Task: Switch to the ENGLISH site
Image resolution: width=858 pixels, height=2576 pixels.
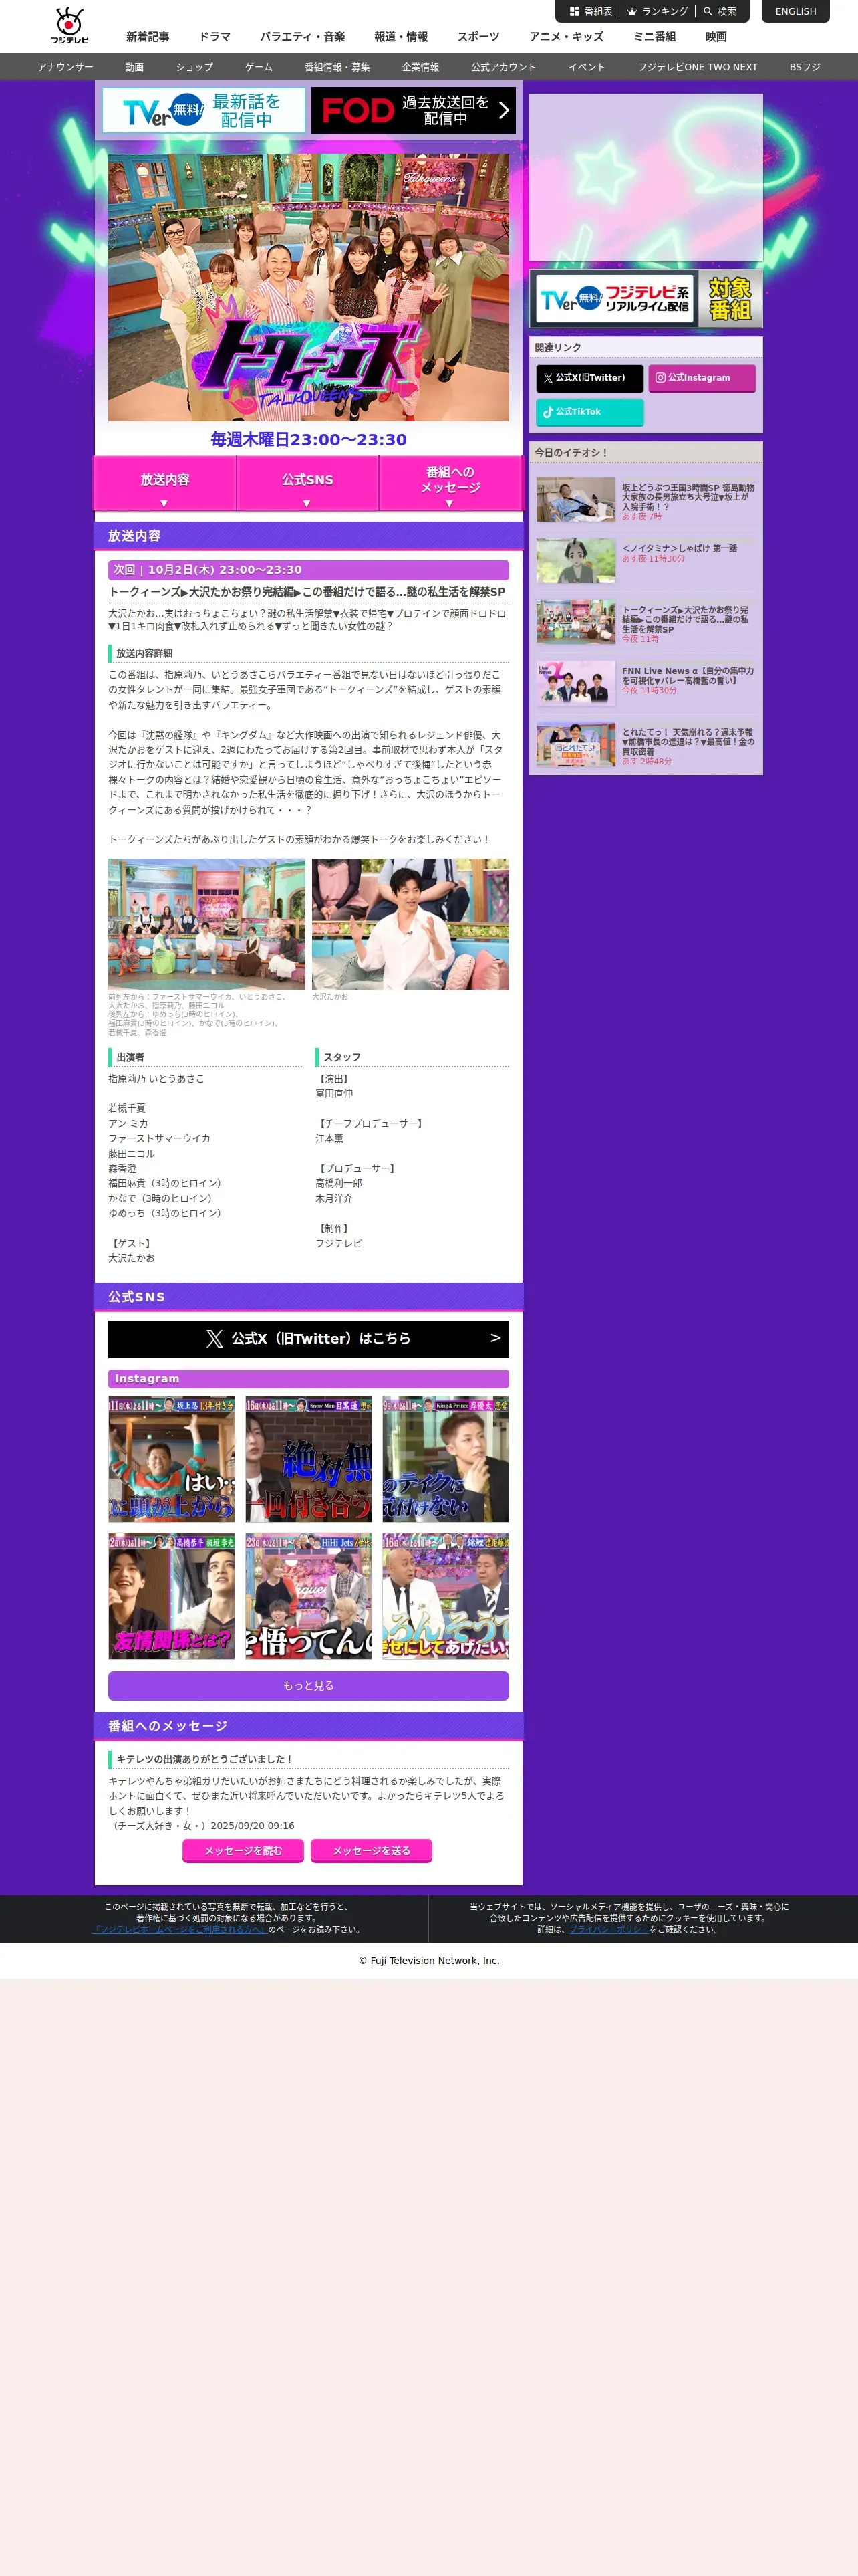Action: pos(795,12)
